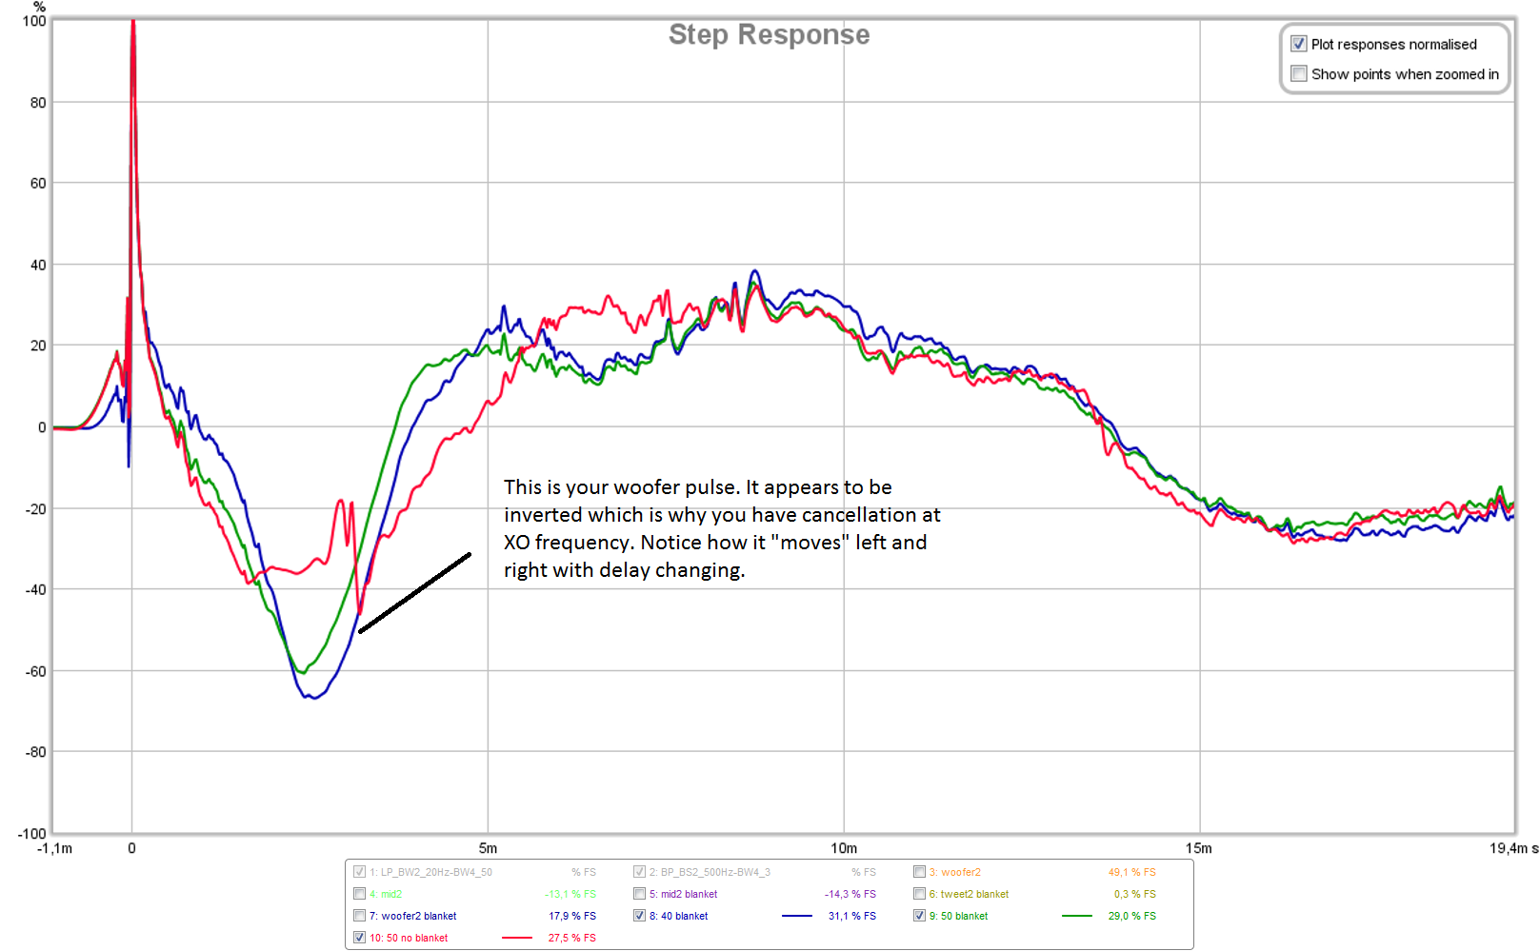
Task: Click the '5m' time axis label
Action: [x=488, y=848]
